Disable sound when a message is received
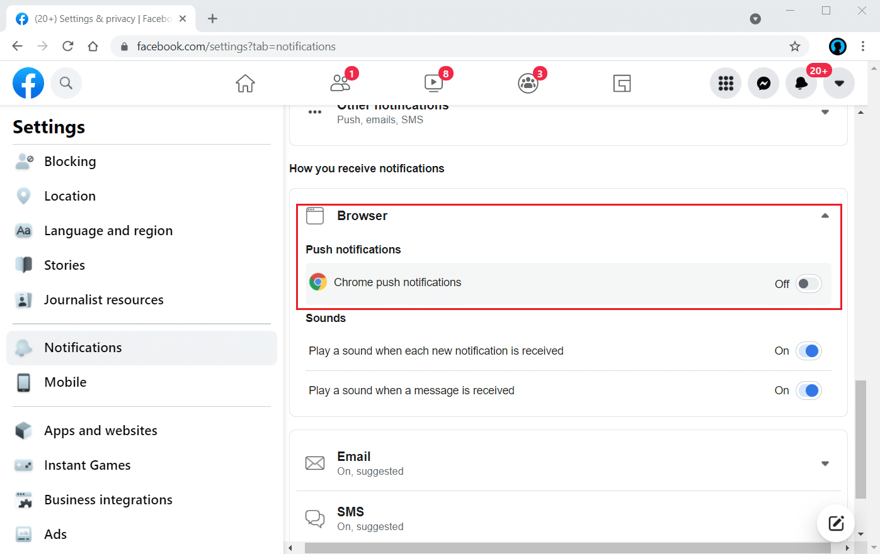Viewport: 880px width, 554px height. [x=808, y=391]
